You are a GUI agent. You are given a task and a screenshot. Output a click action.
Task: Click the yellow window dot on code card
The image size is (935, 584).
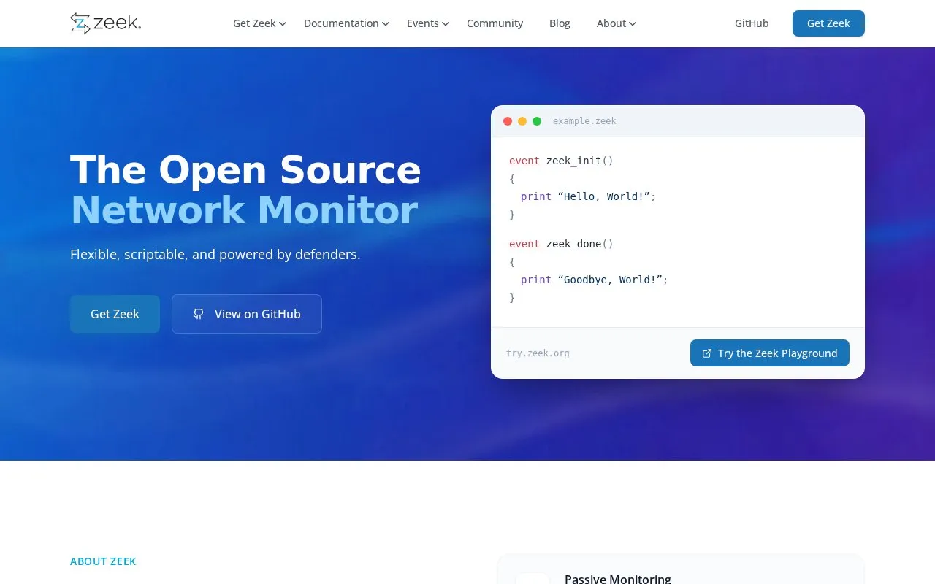click(522, 121)
